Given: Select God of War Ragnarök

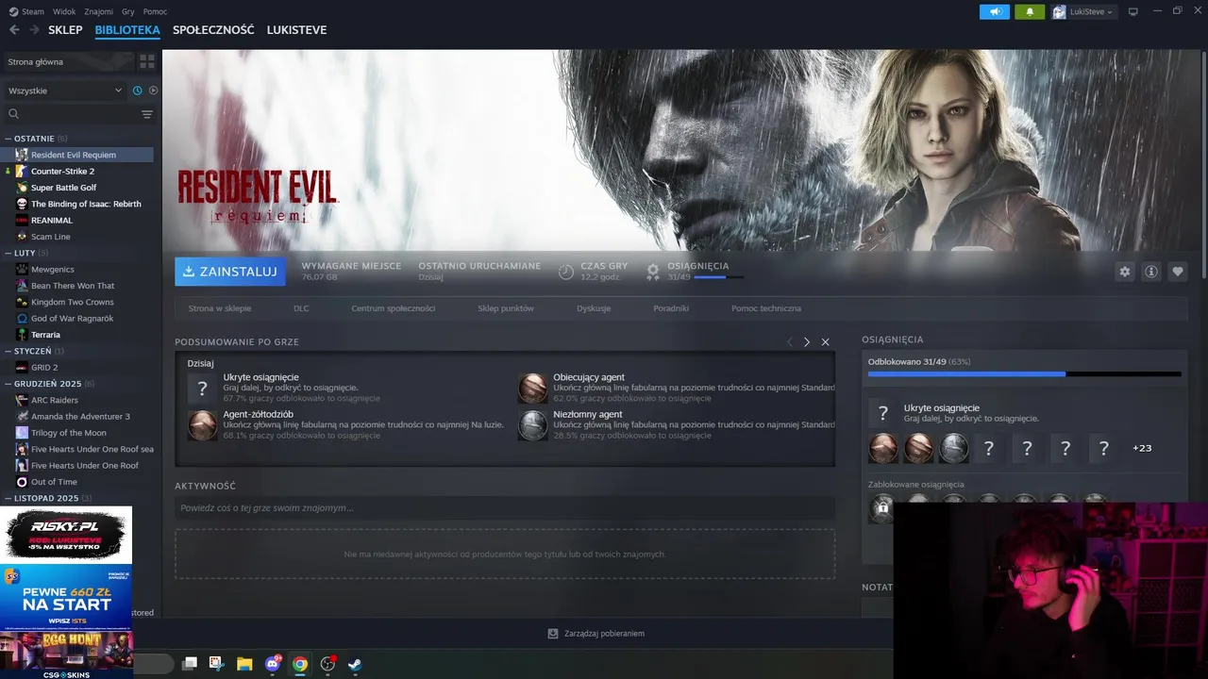Looking at the screenshot, I should [72, 319].
